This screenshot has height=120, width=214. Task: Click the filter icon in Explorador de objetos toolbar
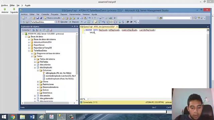[44, 30]
